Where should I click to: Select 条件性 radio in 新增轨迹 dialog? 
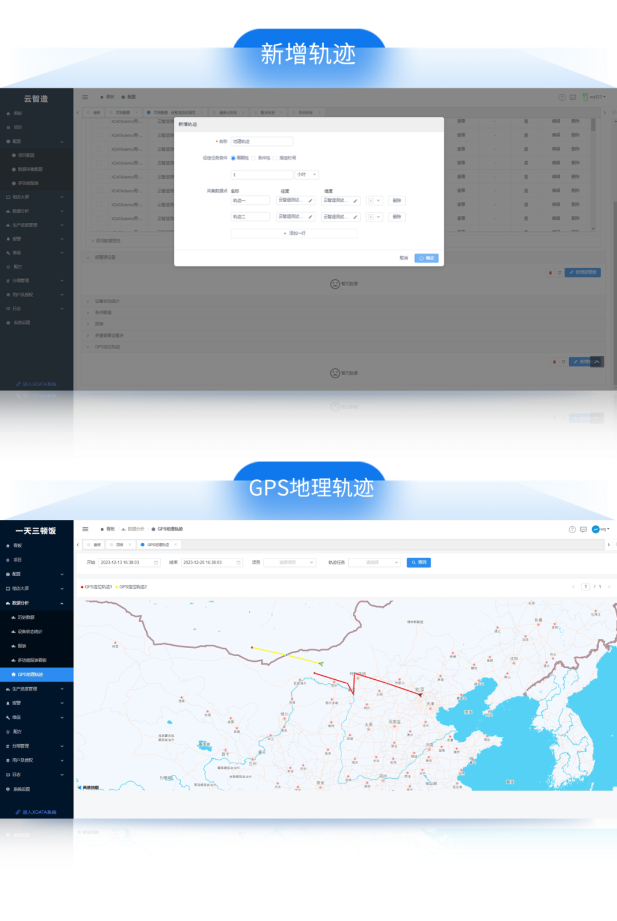click(254, 158)
